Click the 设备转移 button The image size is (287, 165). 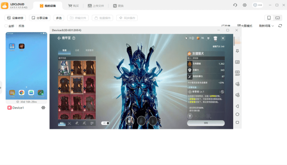pos(15,18)
